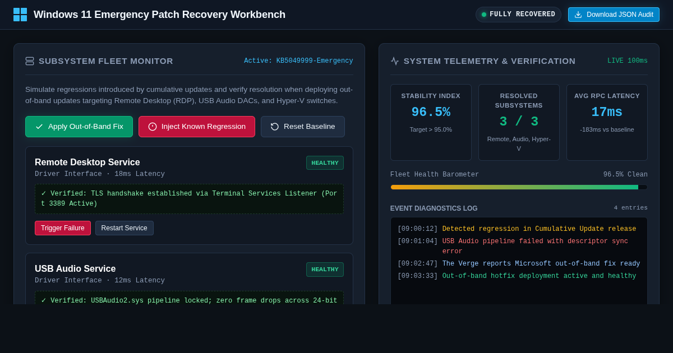
Task: Select the Stability Index 96.5% value
Action: (x=431, y=113)
